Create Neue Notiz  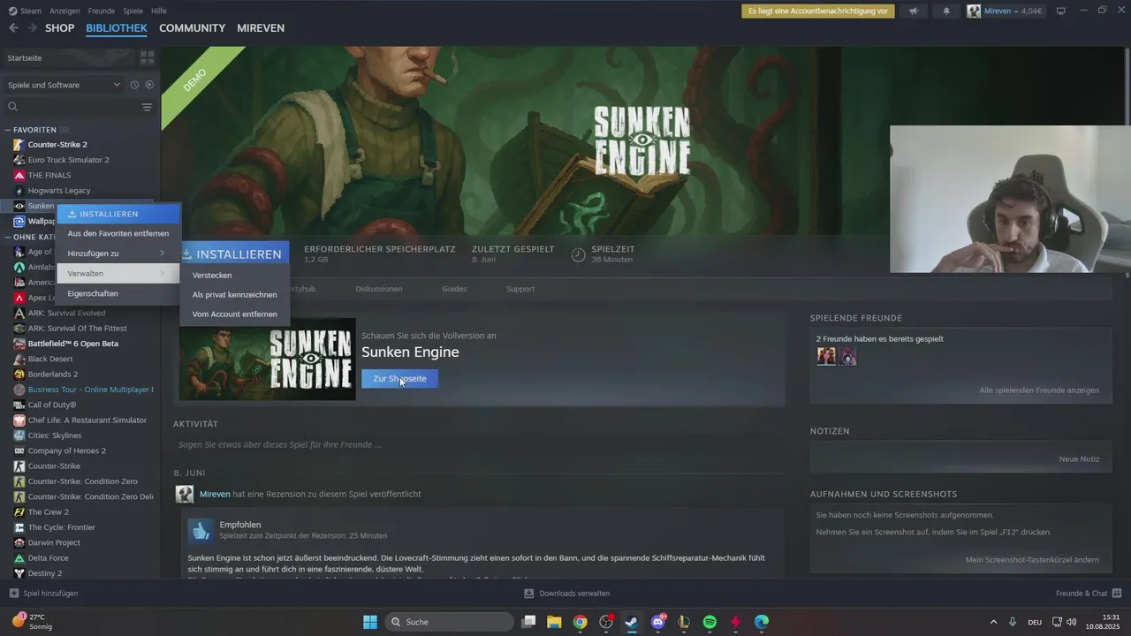1079,459
